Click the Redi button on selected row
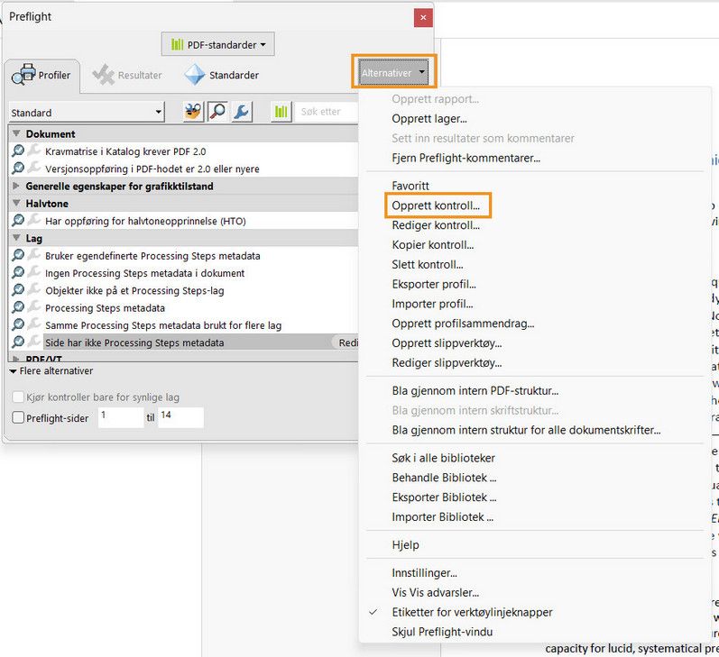This screenshot has height=657, width=719. coord(346,342)
